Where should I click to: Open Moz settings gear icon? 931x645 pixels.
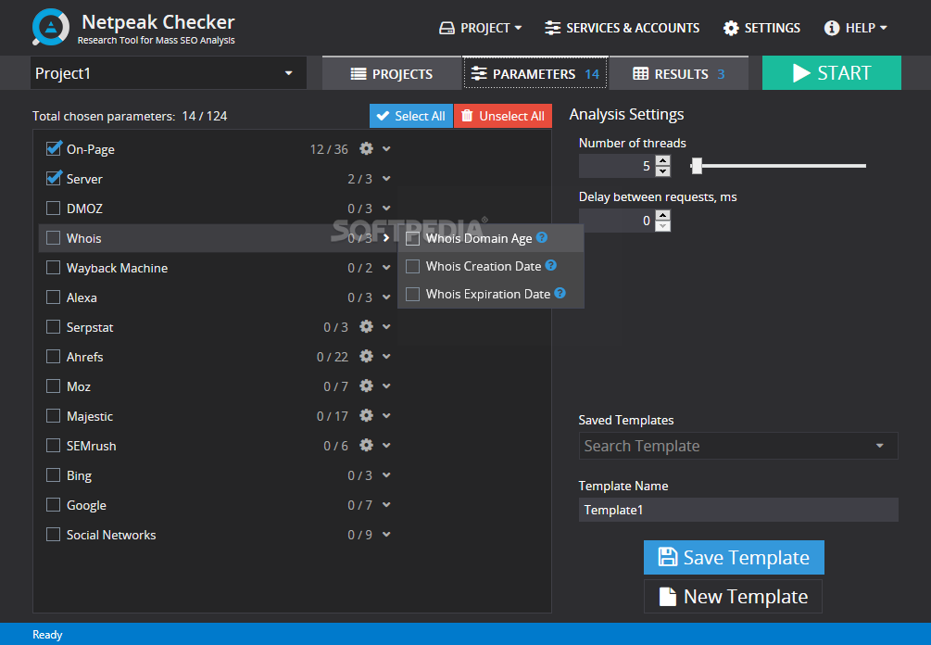point(366,386)
